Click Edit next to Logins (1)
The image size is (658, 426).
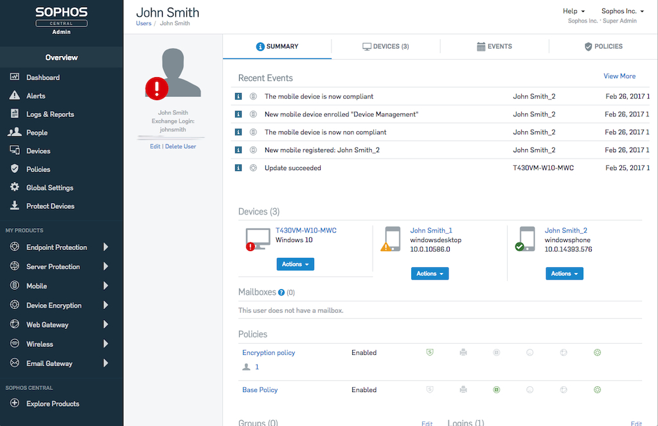[x=636, y=423]
